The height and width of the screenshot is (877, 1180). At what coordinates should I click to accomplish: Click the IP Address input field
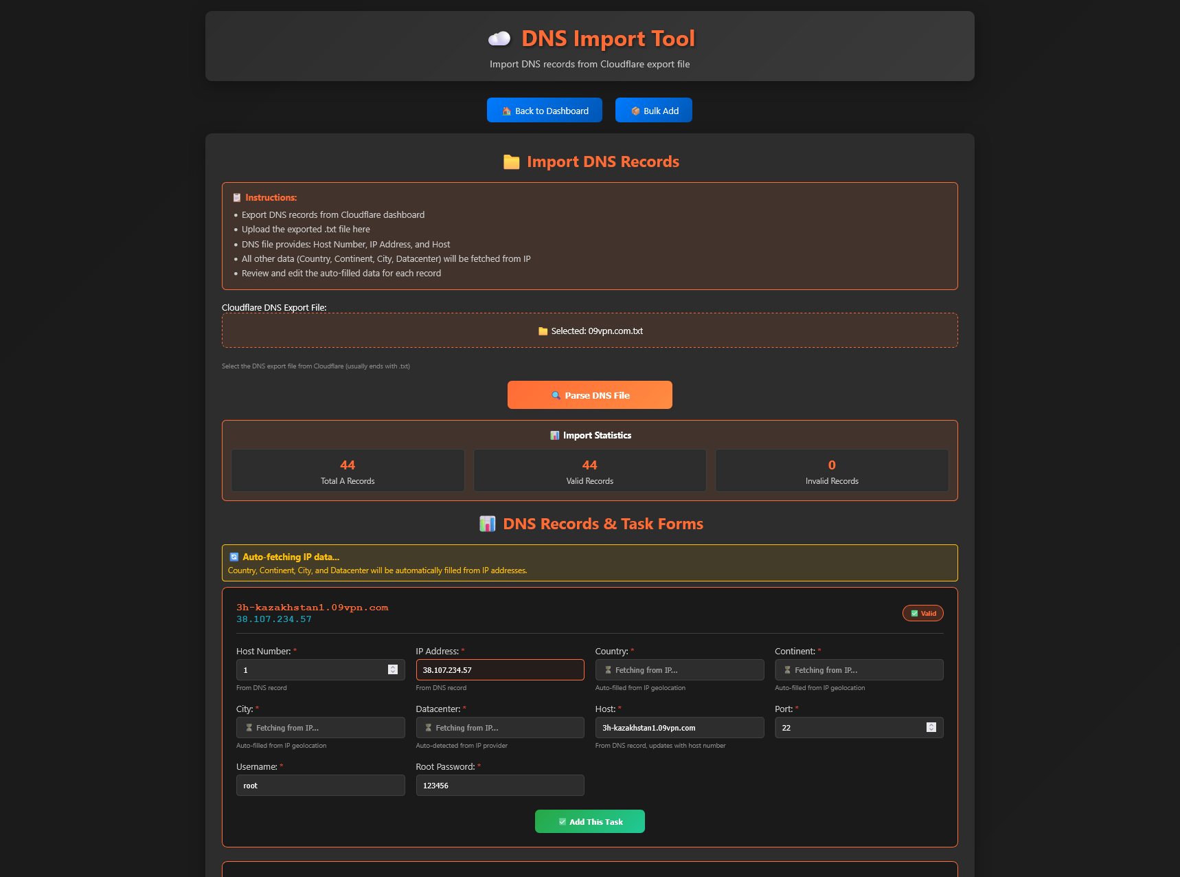pyautogui.click(x=499, y=670)
